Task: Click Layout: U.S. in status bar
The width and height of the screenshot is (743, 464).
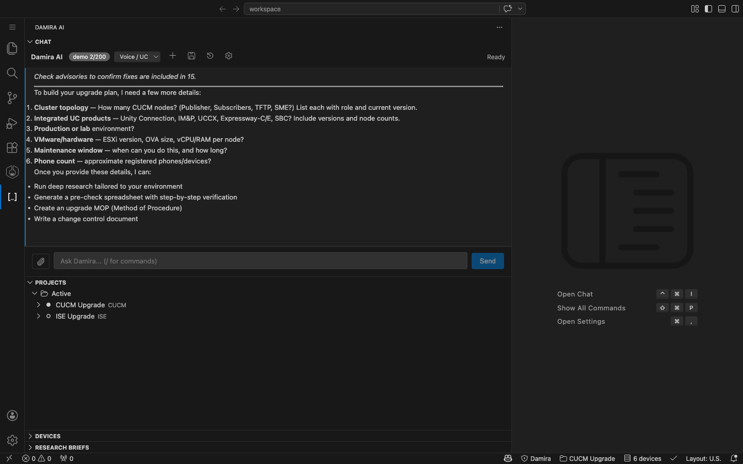Action: coord(703,458)
